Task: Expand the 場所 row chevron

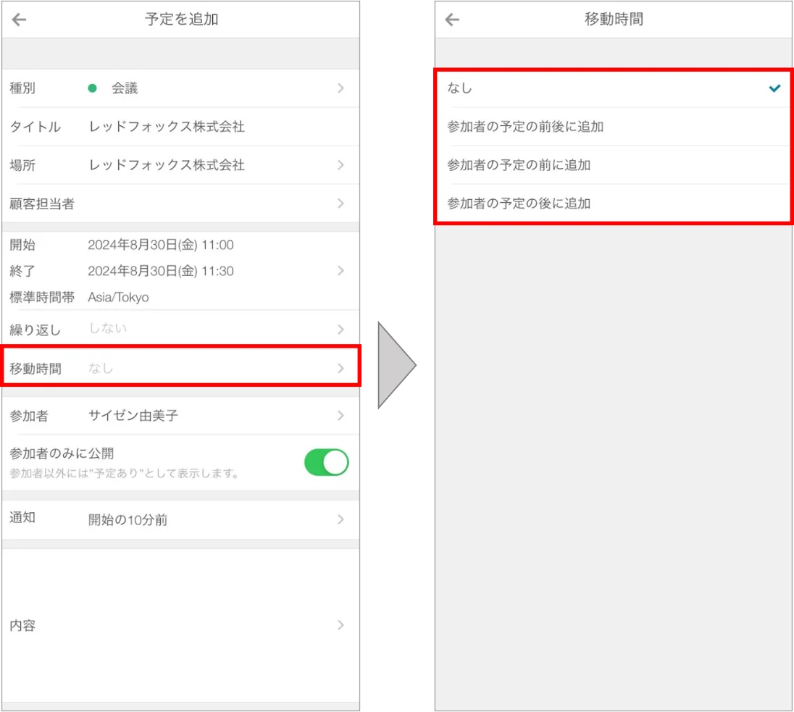Action: coord(340,165)
